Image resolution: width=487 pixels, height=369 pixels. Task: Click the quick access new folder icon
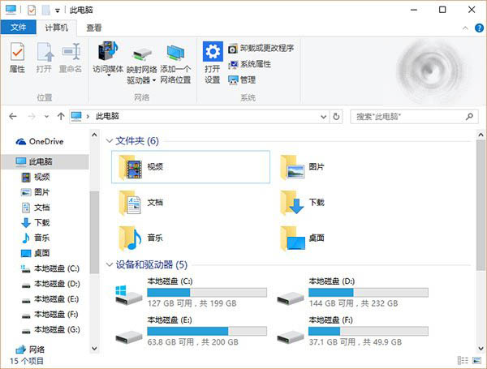tap(46, 11)
